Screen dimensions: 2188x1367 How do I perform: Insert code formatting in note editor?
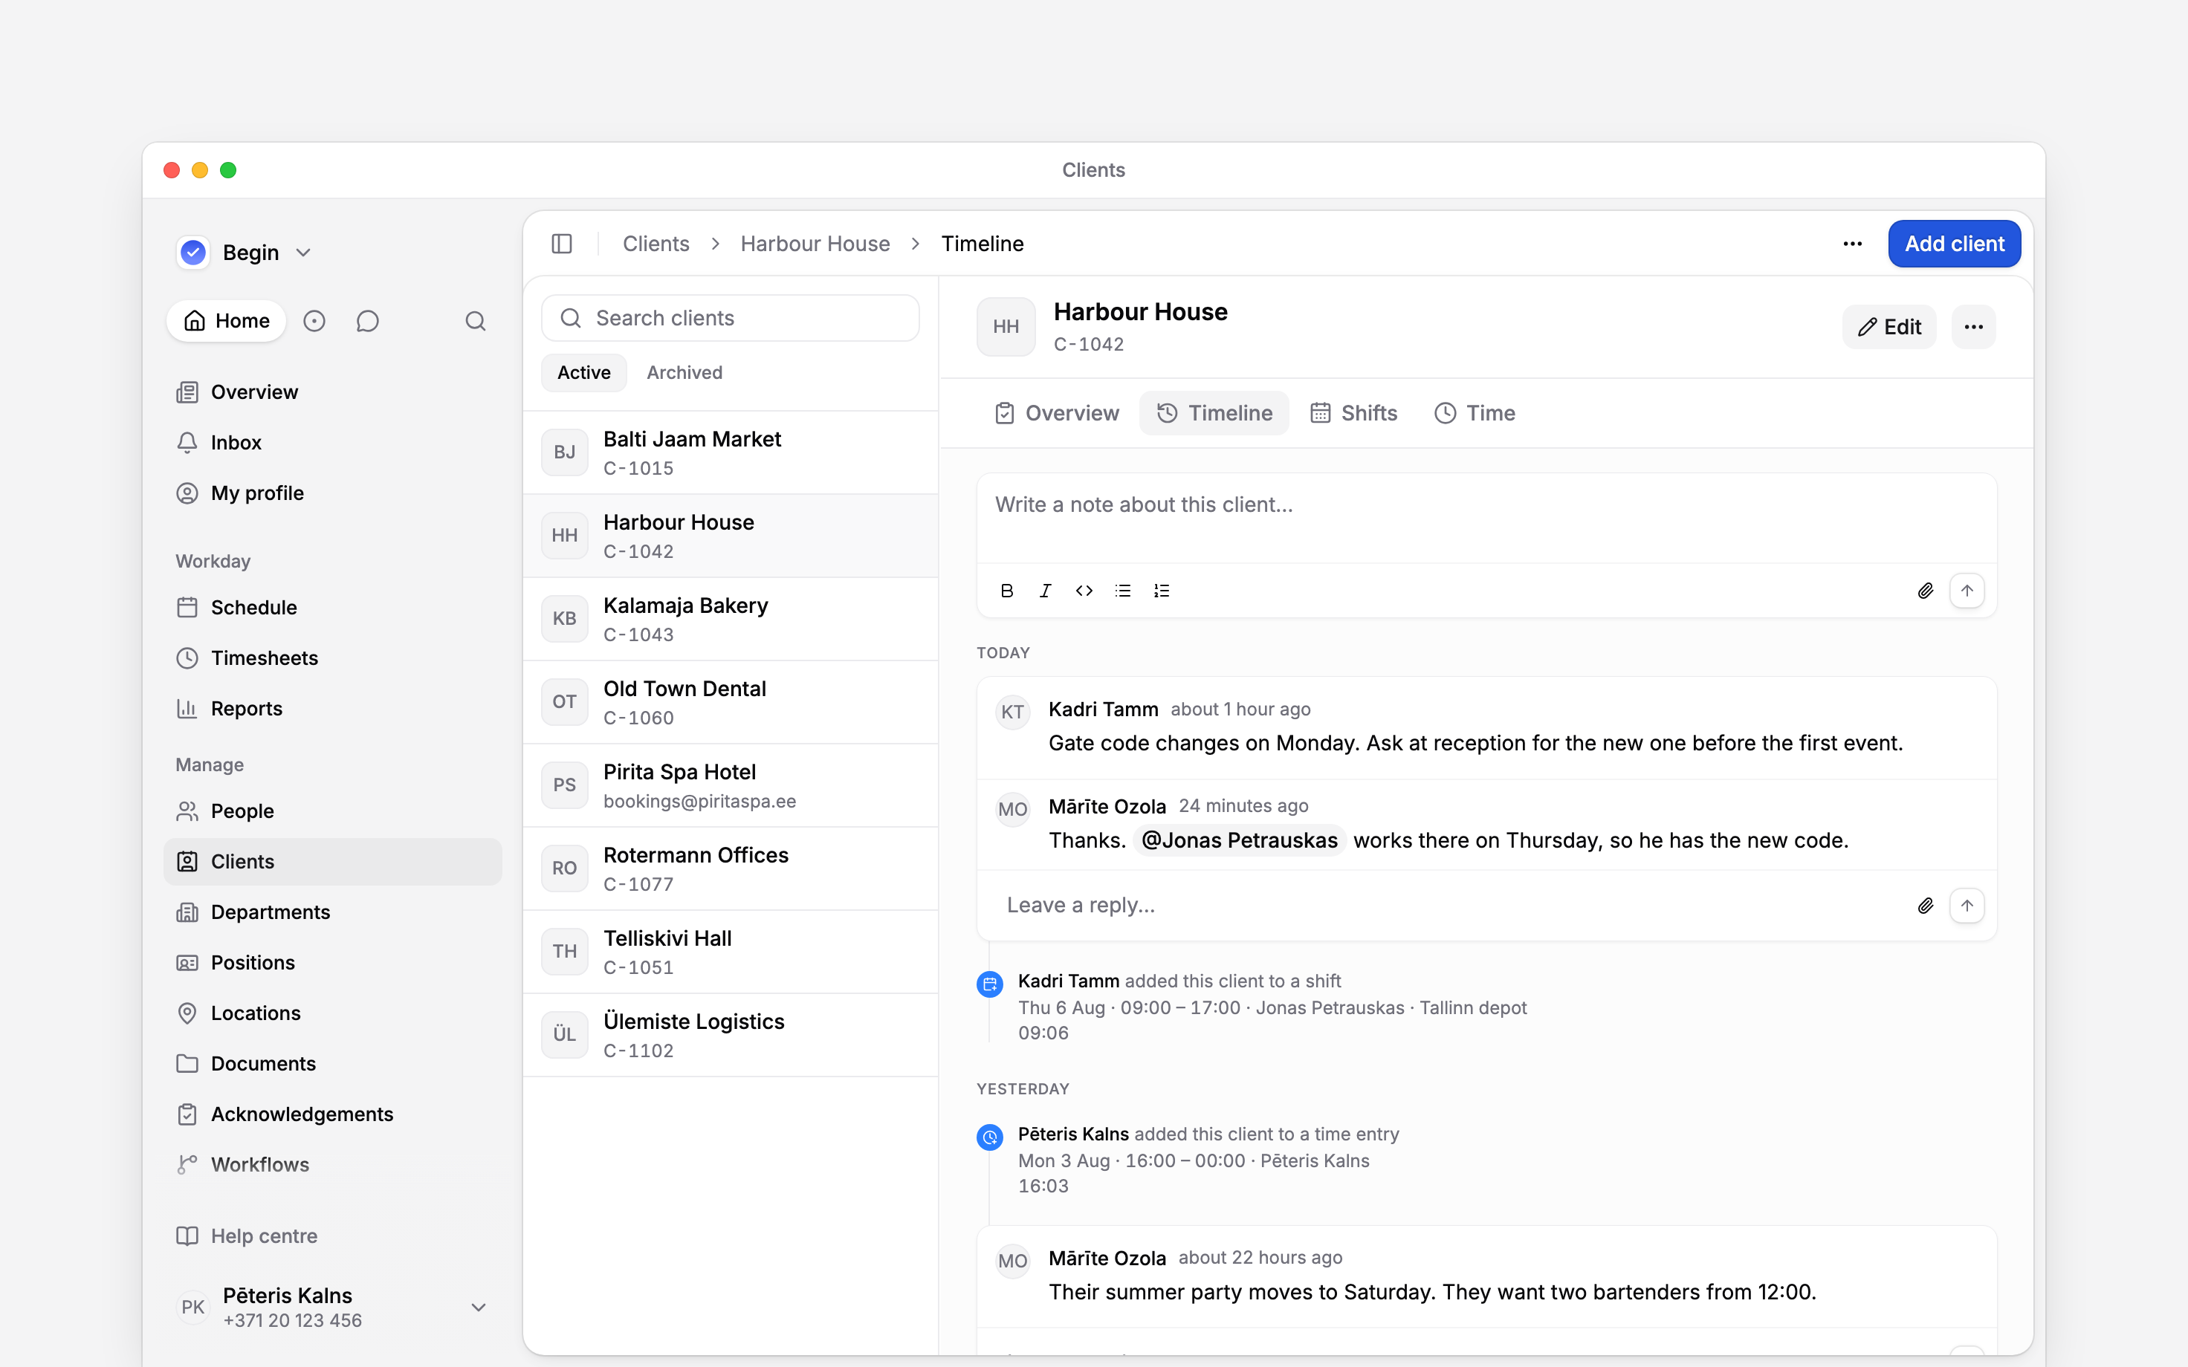pos(1084,591)
